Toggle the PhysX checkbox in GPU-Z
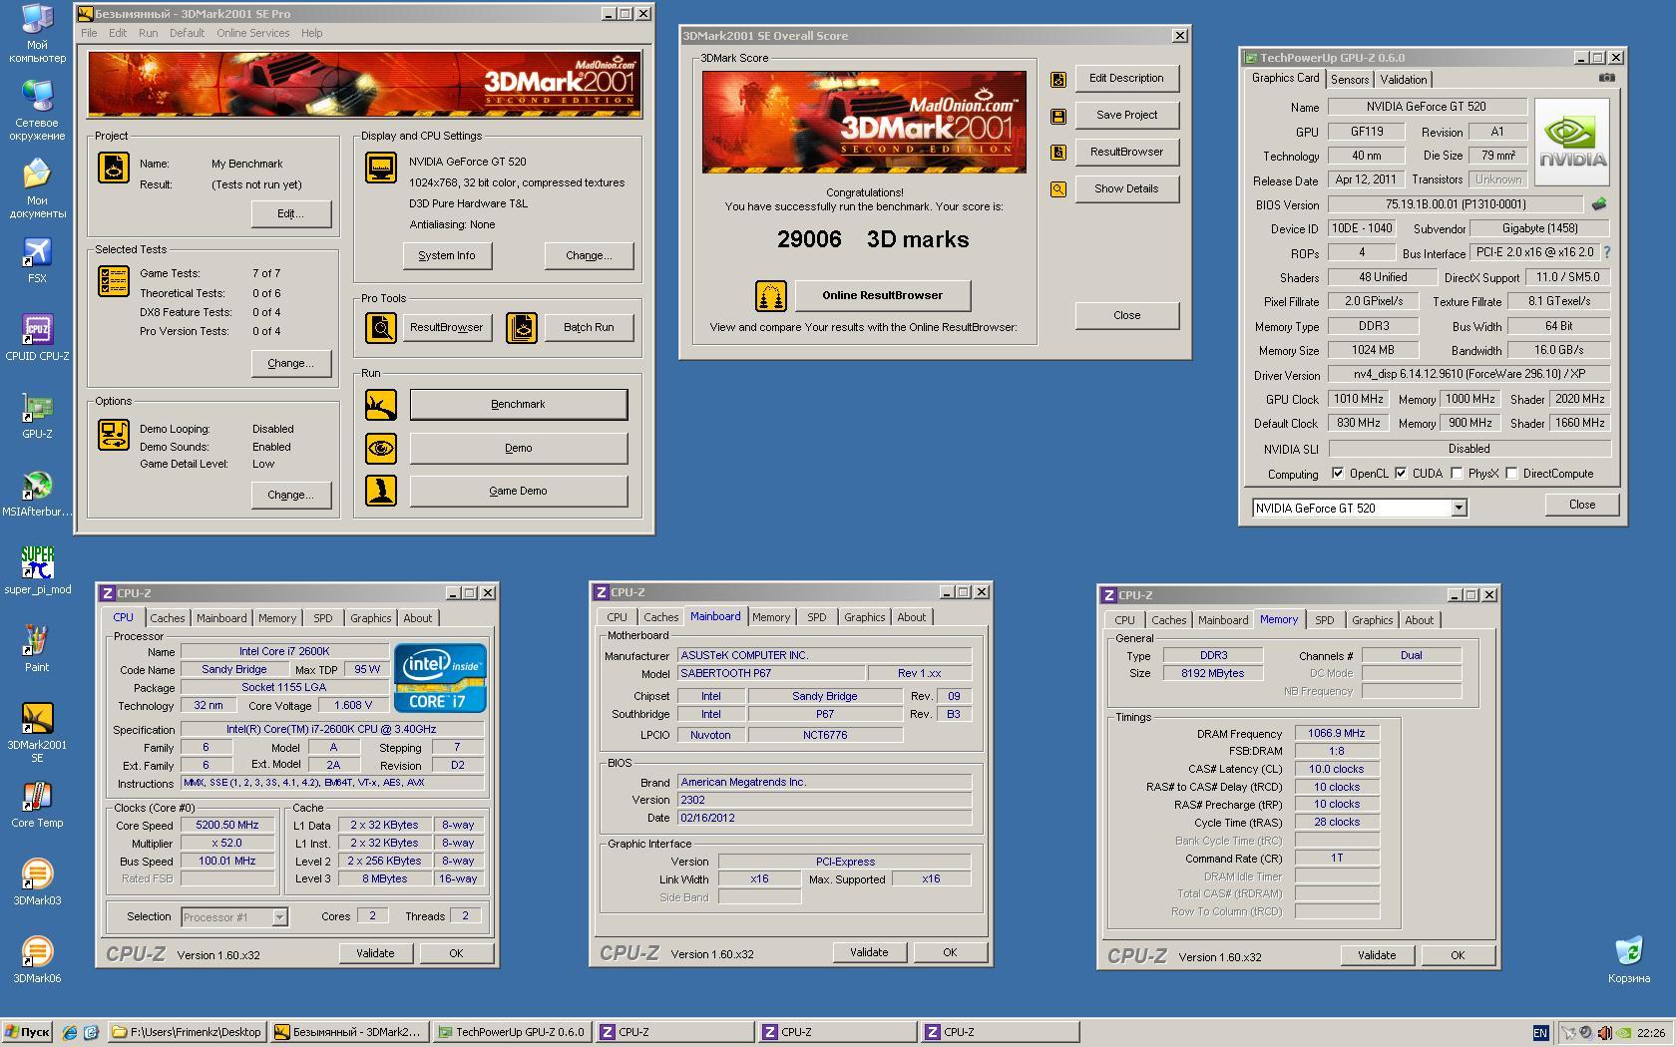The height and width of the screenshot is (1047, 1676). point(1457,474)
